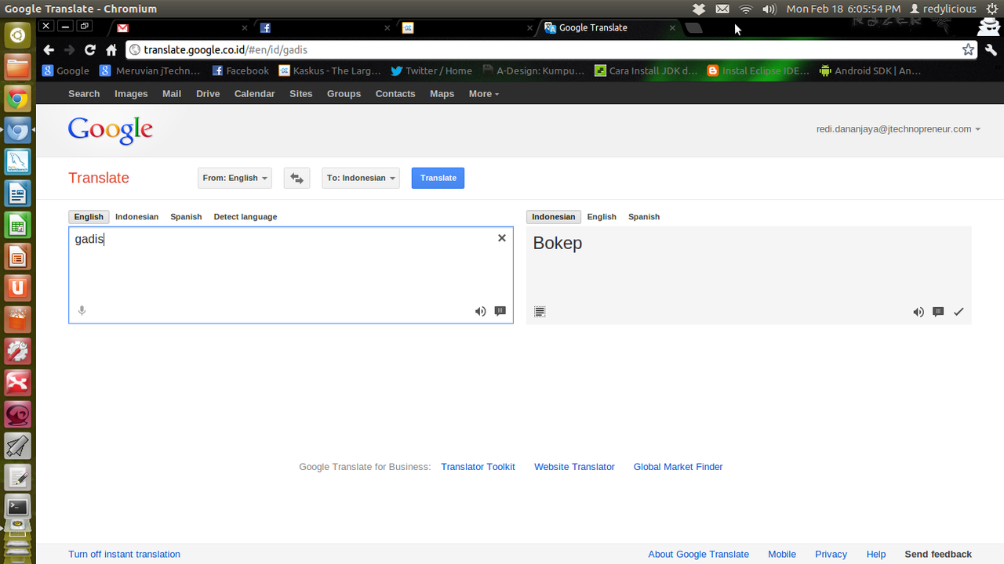Expand the More menu in Google bar
Viewport: 1004px width, 564px height.
483,94
